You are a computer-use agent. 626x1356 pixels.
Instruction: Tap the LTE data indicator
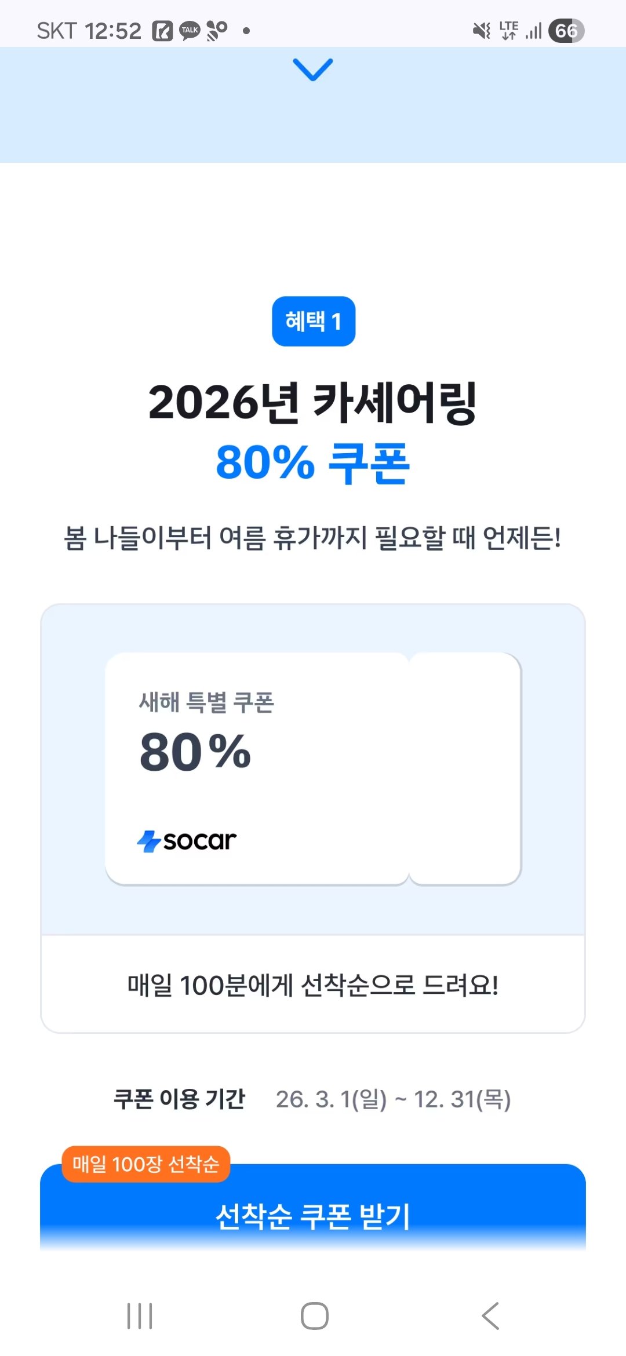pos(508,31)
